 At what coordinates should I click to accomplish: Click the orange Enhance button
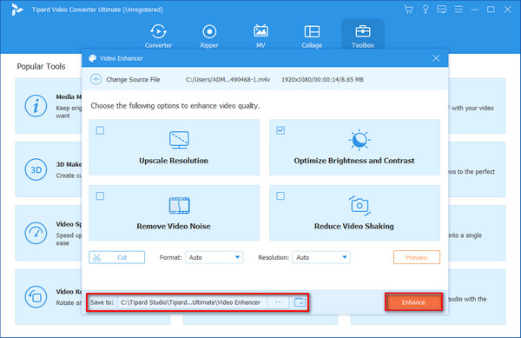[x=413, y=302]
